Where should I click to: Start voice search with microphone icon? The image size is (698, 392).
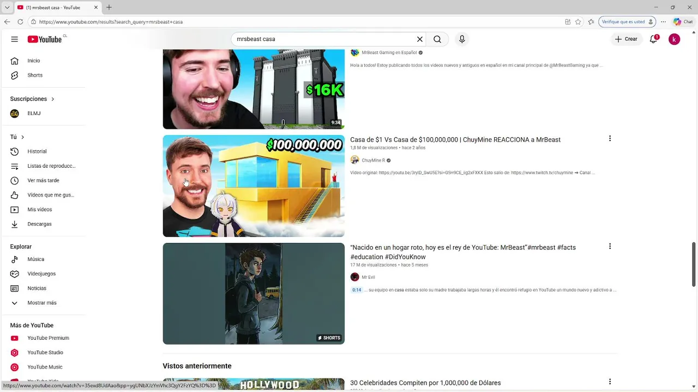[462, 39]
